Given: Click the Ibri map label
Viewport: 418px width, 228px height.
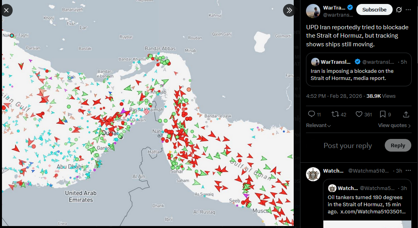Looking at the screenshot, I should click(169, 219).
